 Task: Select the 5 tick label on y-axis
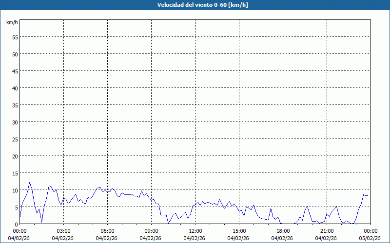pos(16,207)
